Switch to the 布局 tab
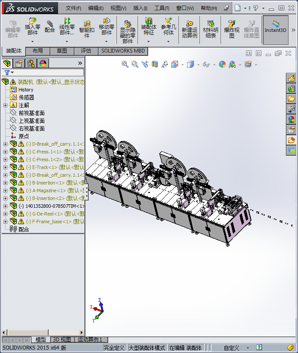Viewport: 298px width, 353px height. pos(38,51)
